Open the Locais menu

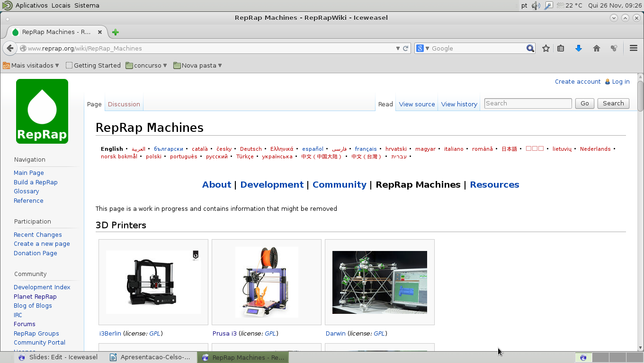point(61,6)
